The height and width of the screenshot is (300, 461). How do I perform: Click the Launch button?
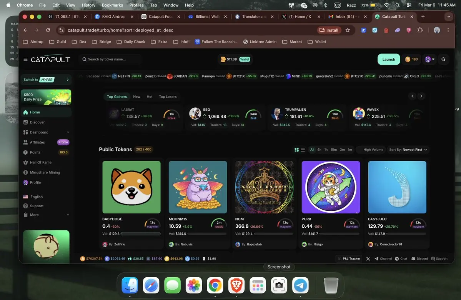[389, 59]
